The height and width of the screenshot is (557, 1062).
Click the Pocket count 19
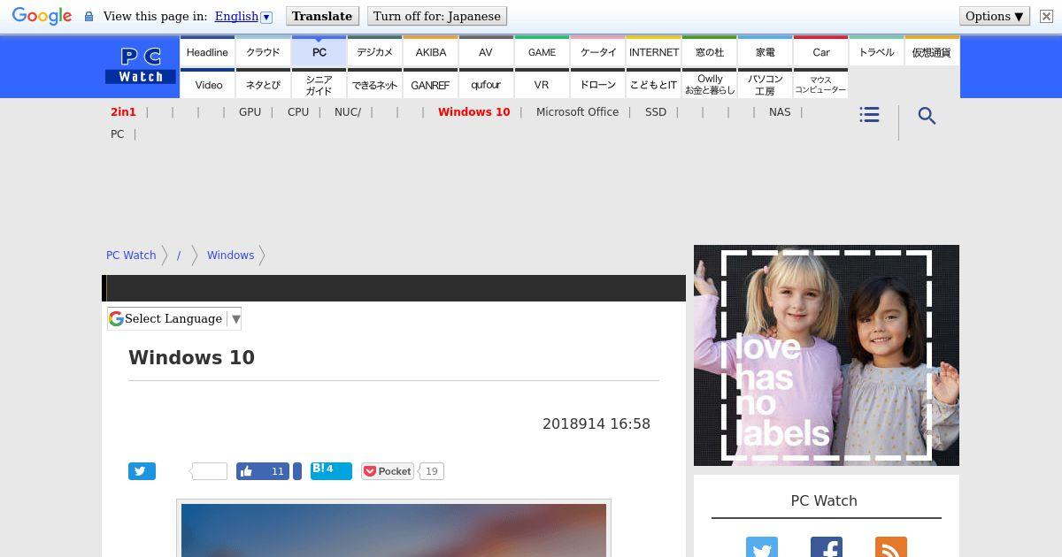[x=431, y=471]
